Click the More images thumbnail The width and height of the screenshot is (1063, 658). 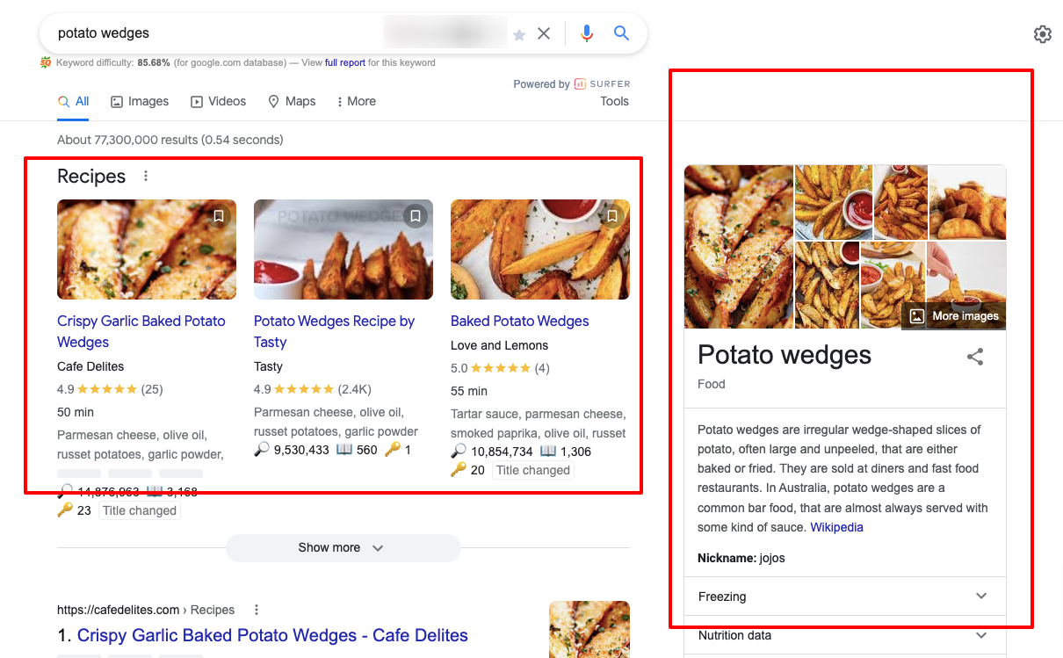point(953,315)
